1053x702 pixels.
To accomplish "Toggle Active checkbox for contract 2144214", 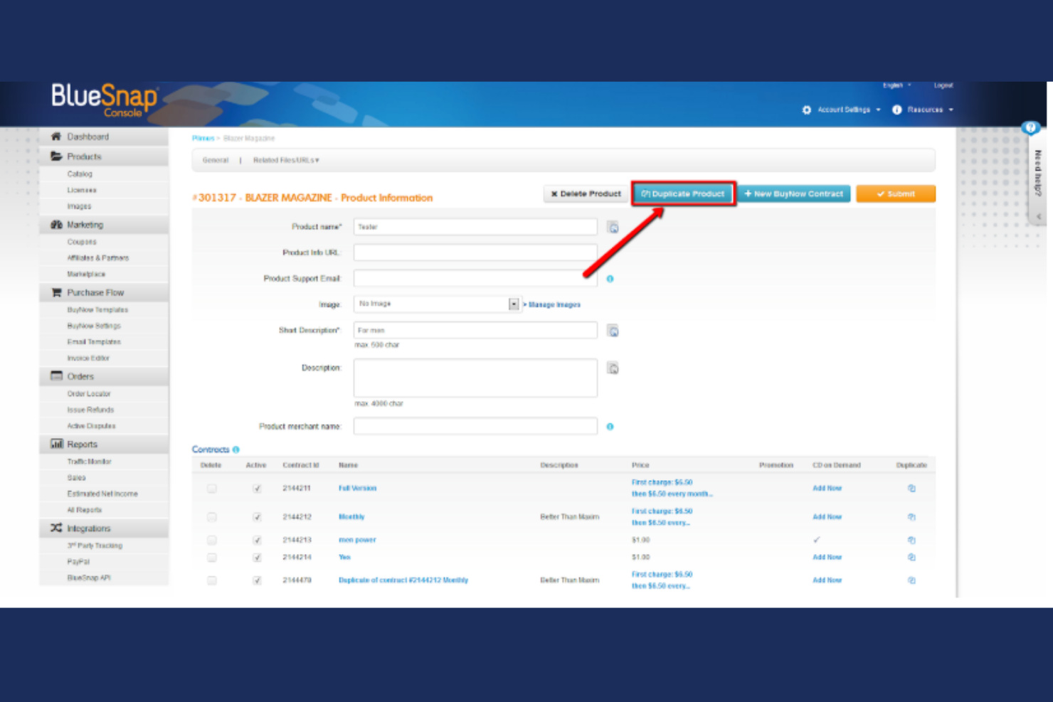I will tap(257, 558).
